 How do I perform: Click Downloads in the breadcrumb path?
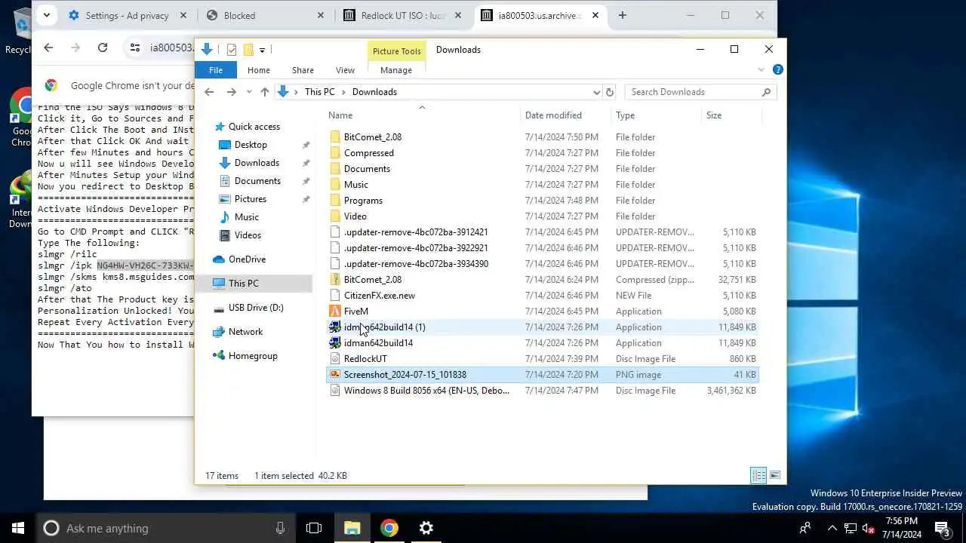tap(374, 92)
